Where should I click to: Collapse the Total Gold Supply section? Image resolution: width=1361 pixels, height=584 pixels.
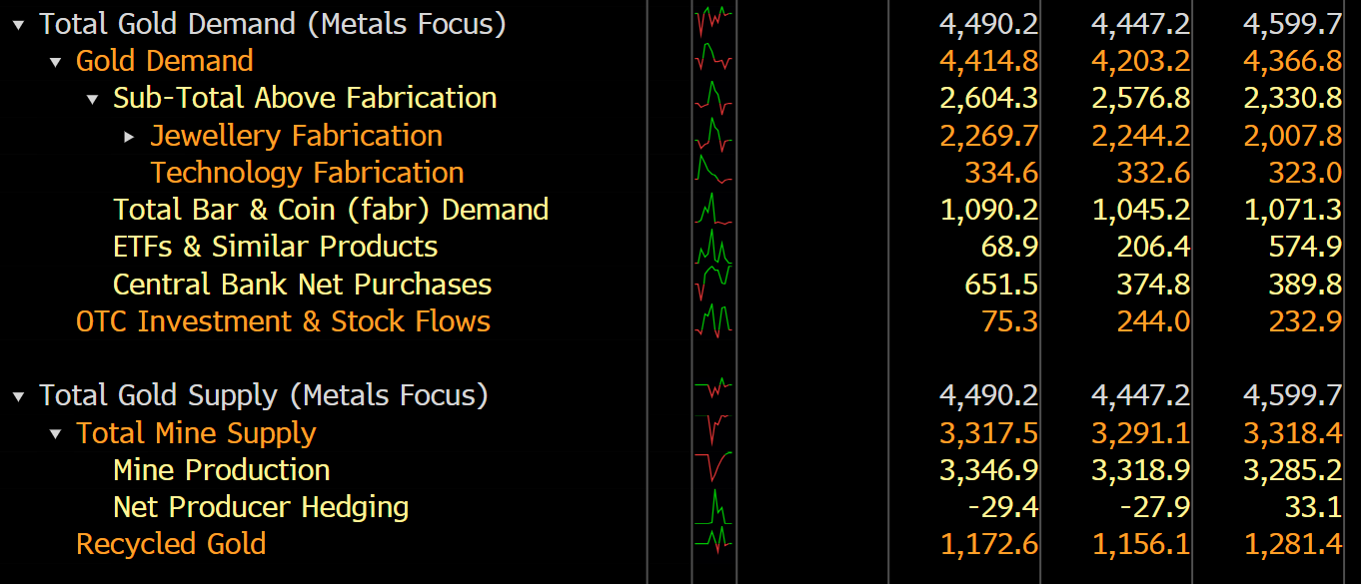pyautogui.click(x=19, y=396)
